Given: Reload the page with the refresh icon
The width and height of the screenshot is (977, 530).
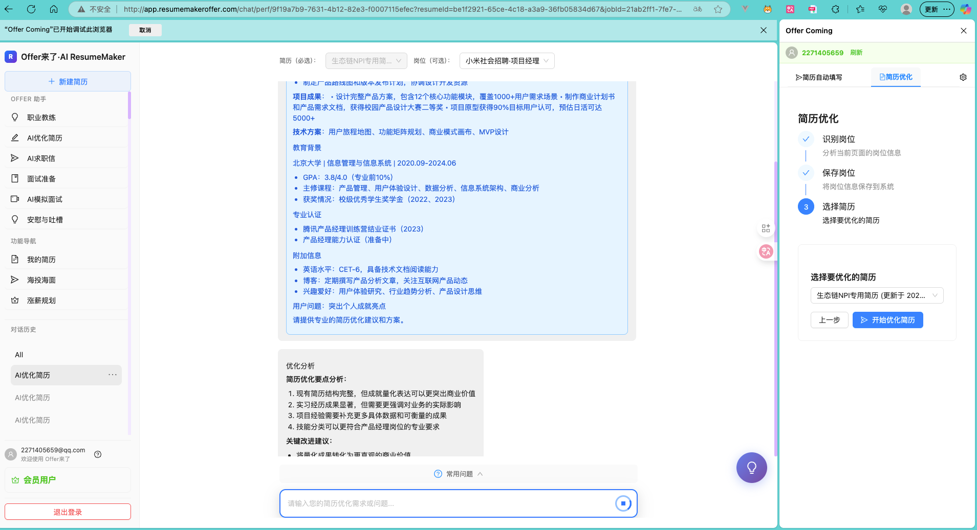Looking at the screenshot, I should 31,9.
